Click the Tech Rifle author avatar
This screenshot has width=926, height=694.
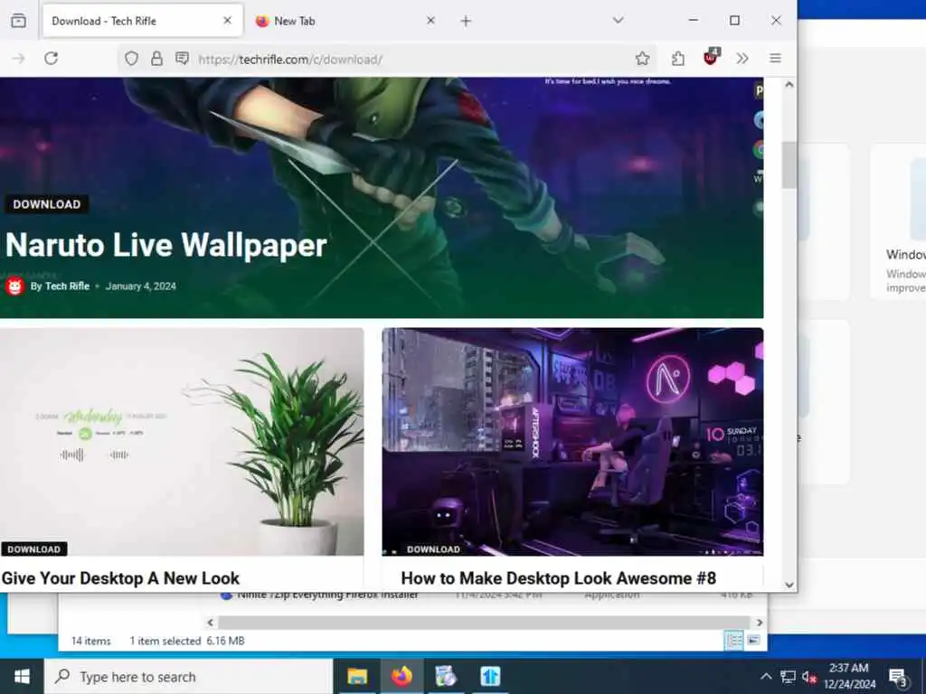(14, 286)
